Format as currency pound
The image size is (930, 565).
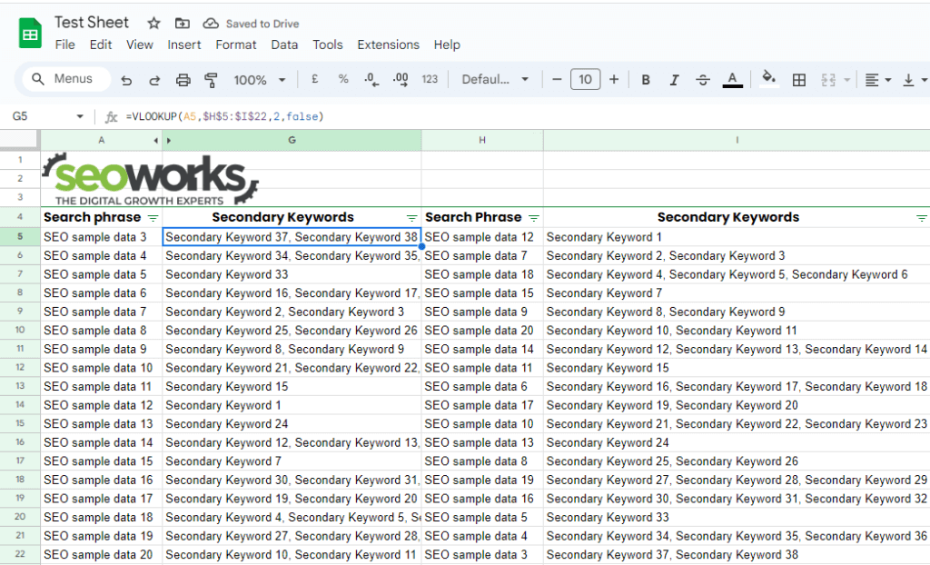tap(315, 79)
